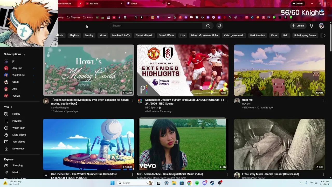Screen dimensions: 332x187
Task: Open NBC Sports channel avatar
Action: click(x=140, y=101)
